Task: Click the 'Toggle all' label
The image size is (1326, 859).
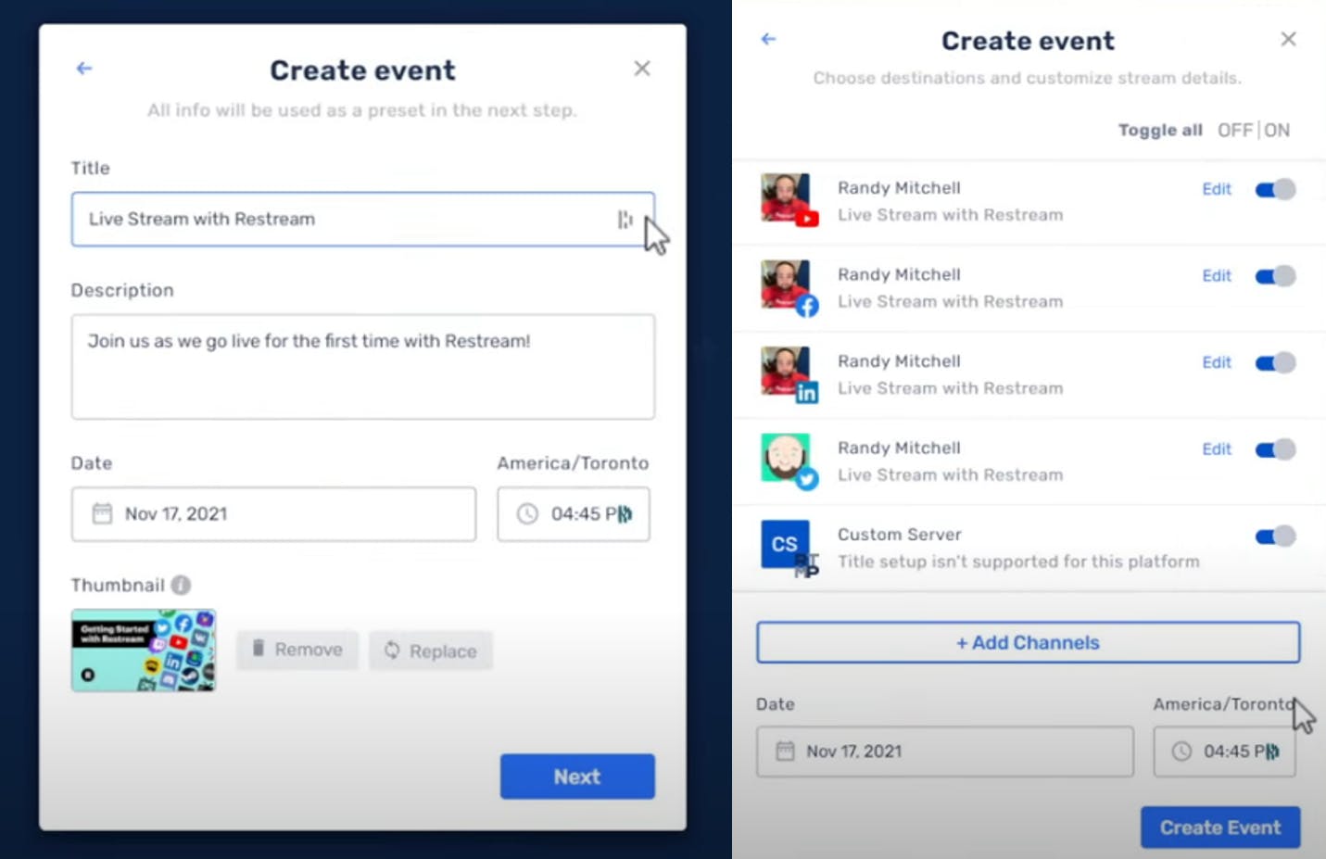Action: [x=1160, y=130]
